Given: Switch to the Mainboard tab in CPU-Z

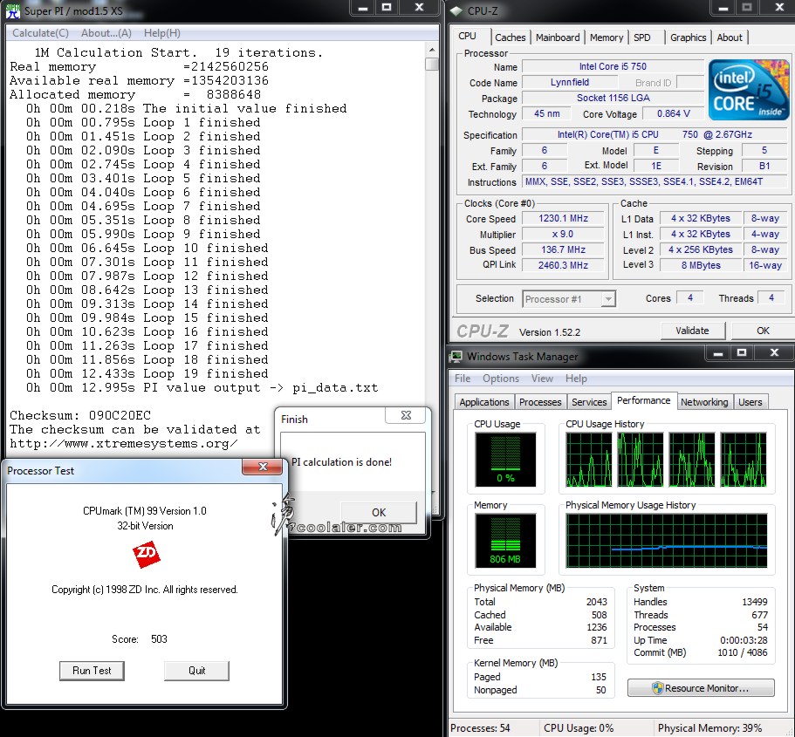Looking at the screenshot, I should tap(558, 38).
